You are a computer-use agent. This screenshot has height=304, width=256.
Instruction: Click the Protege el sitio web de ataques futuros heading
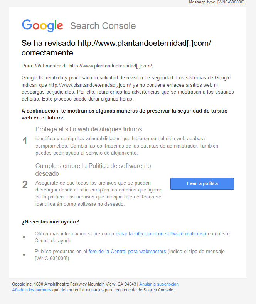coord(89,129)
